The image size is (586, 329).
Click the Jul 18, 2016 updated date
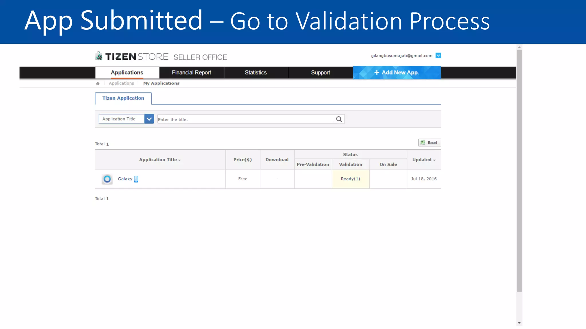coord(424,179)
